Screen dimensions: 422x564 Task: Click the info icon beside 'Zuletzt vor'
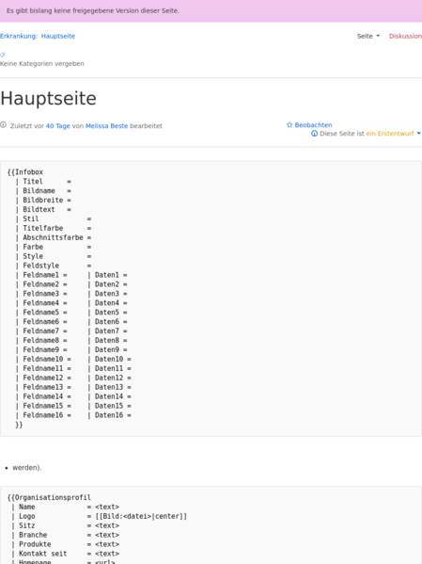[3, 125]
